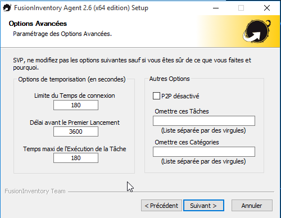The width and height of the screenshot is (281, 218).
Task: Click the FusionInventory Team text
Action: (x=35, y=191)
